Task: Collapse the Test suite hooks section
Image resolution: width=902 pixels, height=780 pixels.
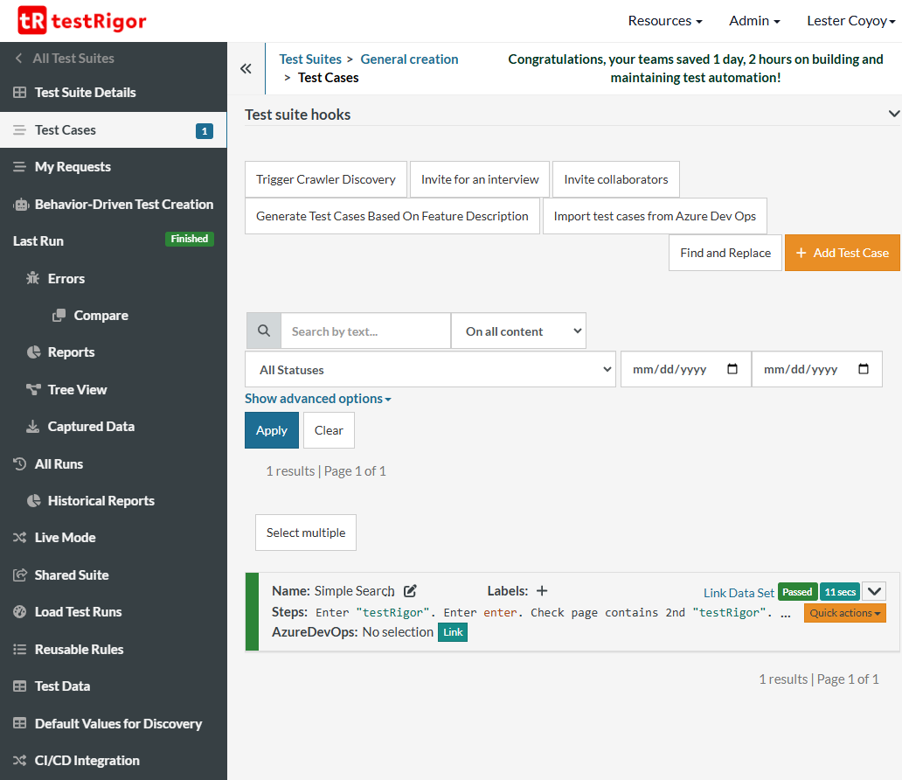Action: point(892,113)
